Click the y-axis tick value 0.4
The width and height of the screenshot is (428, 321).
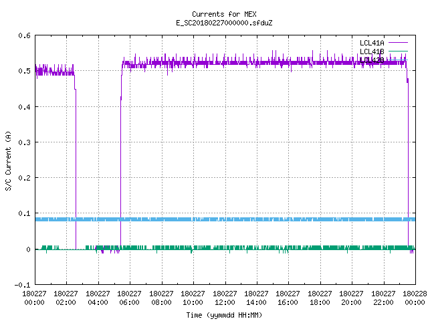click(24, 107)
